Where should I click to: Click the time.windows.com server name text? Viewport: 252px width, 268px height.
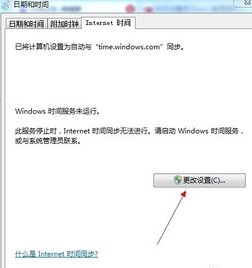pos(129,47)
